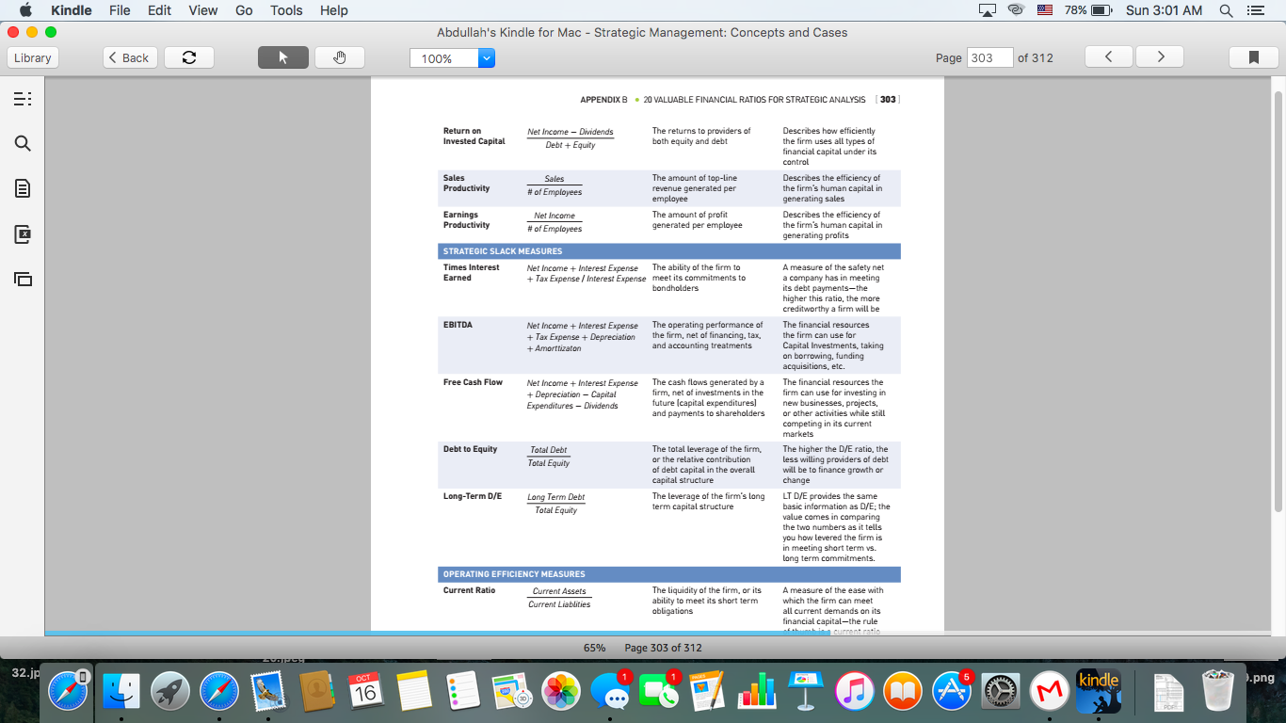1286x723 pixels.
Task: Select the hand pan tool in the toolbar
Action: (x=340, y=57)
